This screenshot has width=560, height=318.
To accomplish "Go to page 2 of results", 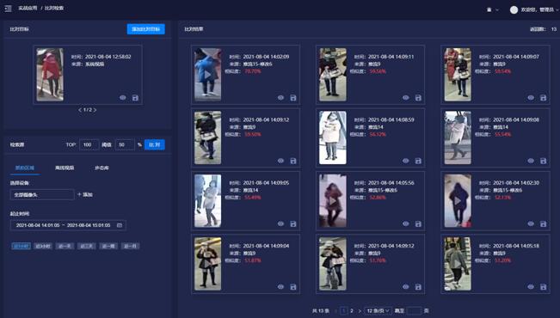I will pyautogui.click(x=352, y=311).
